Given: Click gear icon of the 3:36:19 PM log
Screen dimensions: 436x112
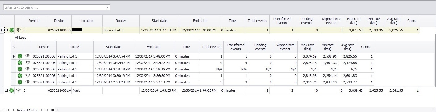Looking at the screenshot, I should 20,76.
